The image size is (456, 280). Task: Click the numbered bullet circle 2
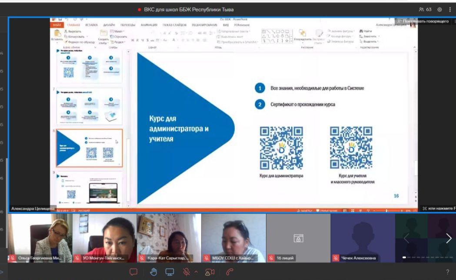(x=260, y=104)
